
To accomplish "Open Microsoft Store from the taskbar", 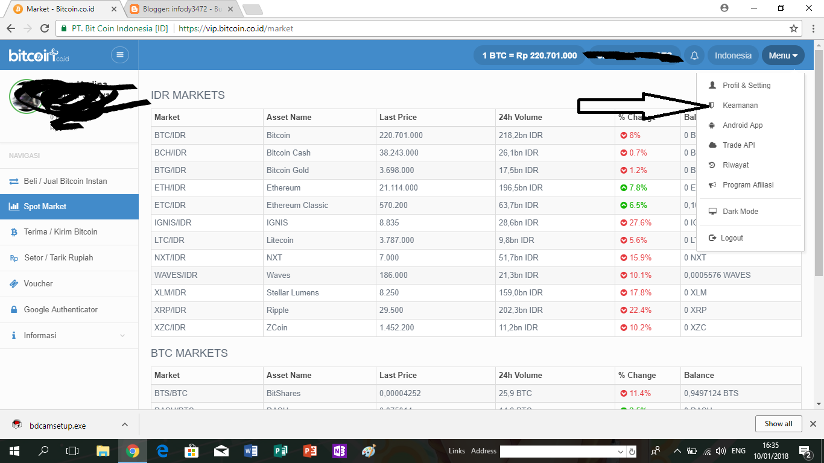I will click(x=192, y=451).
